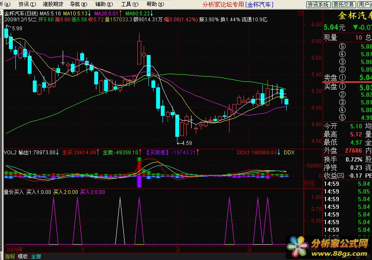Click the 5.99 high price annotation
The image size is (372, 260).
click(x=17, y=29)
